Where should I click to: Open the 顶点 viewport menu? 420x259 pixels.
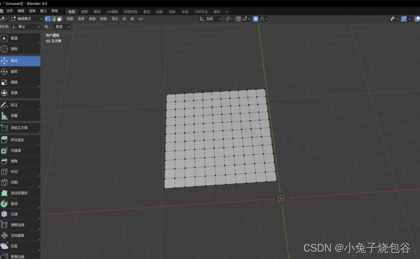point(115,18)
